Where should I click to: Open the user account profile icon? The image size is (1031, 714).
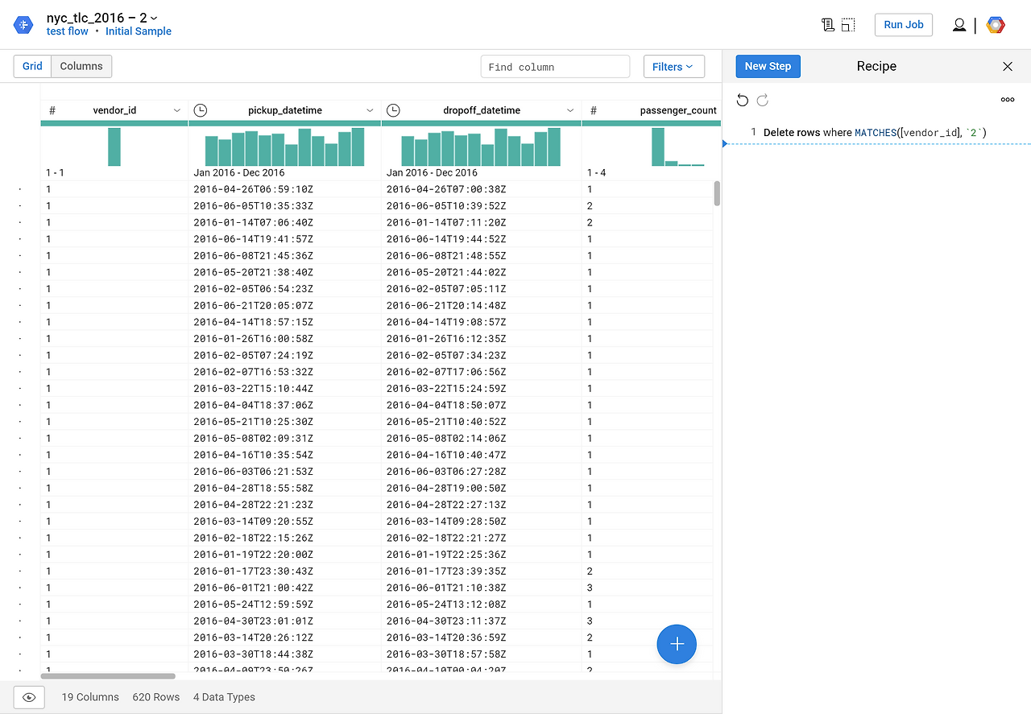(959, 25)
